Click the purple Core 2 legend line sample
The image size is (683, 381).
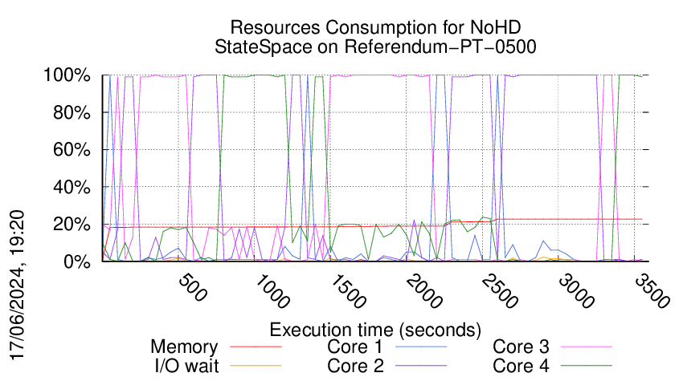pyautogui.click(x=421, y=366)
